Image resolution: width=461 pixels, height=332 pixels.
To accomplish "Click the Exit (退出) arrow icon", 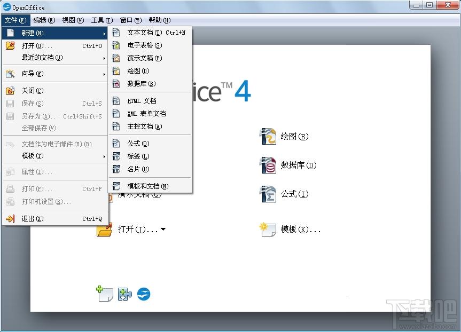I will [10, 219].
